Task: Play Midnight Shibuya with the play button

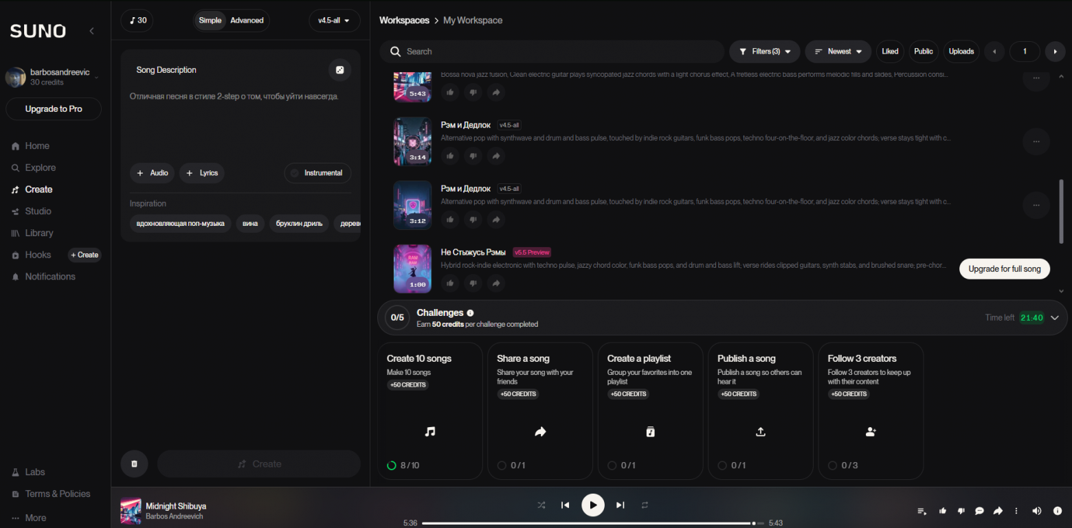Action: click(x=592, y=505)
